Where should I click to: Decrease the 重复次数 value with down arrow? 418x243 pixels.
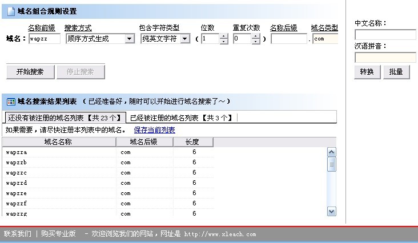256,42
